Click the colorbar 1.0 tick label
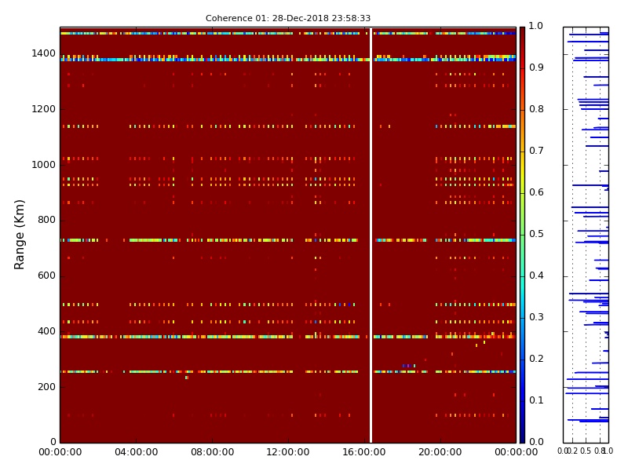This screenshot has height=471, width=628. click(536, 26)
